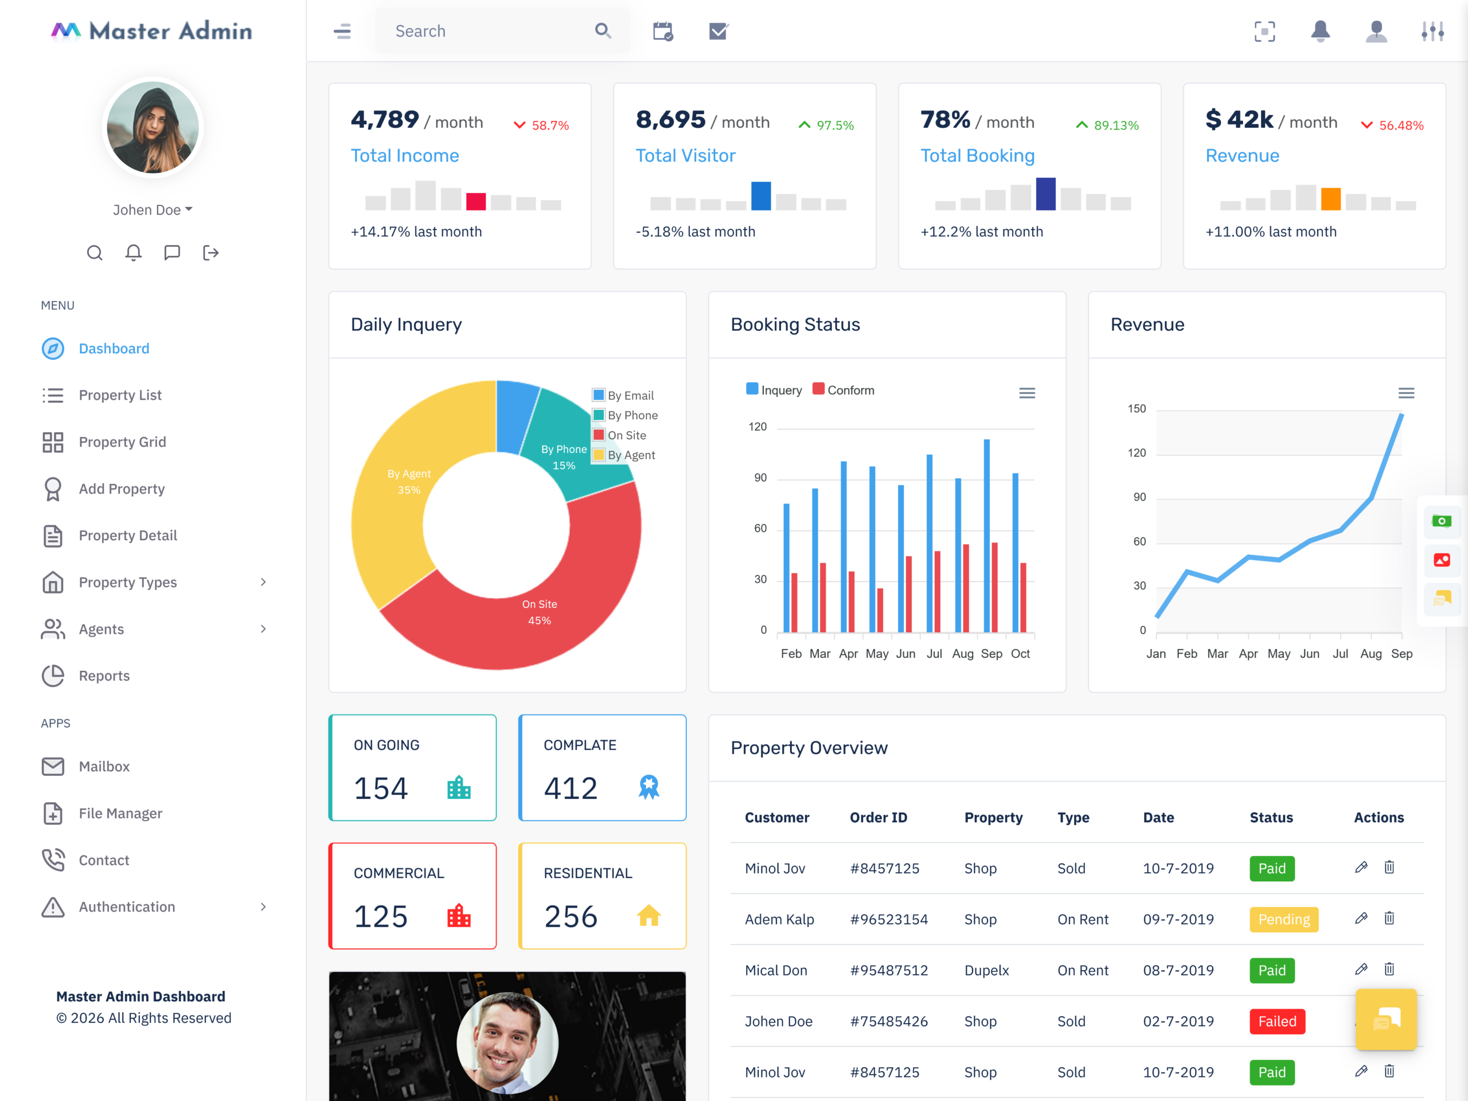Click the Total Visitor link
The height and width of the screenshot is (1101, 1468).
click(686, 155)
